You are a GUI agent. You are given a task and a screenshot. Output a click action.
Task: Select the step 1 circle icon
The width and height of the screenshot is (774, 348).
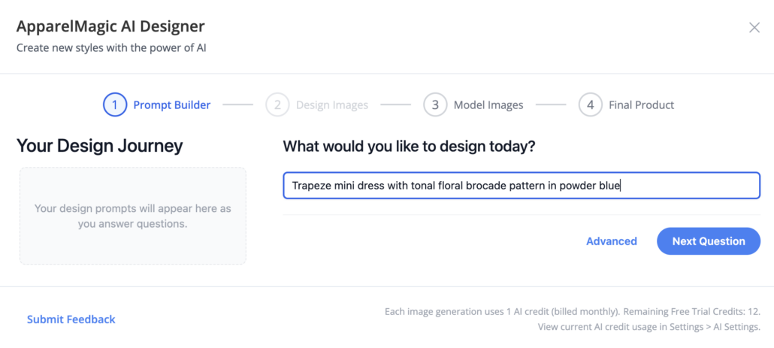tap(115, 104)
